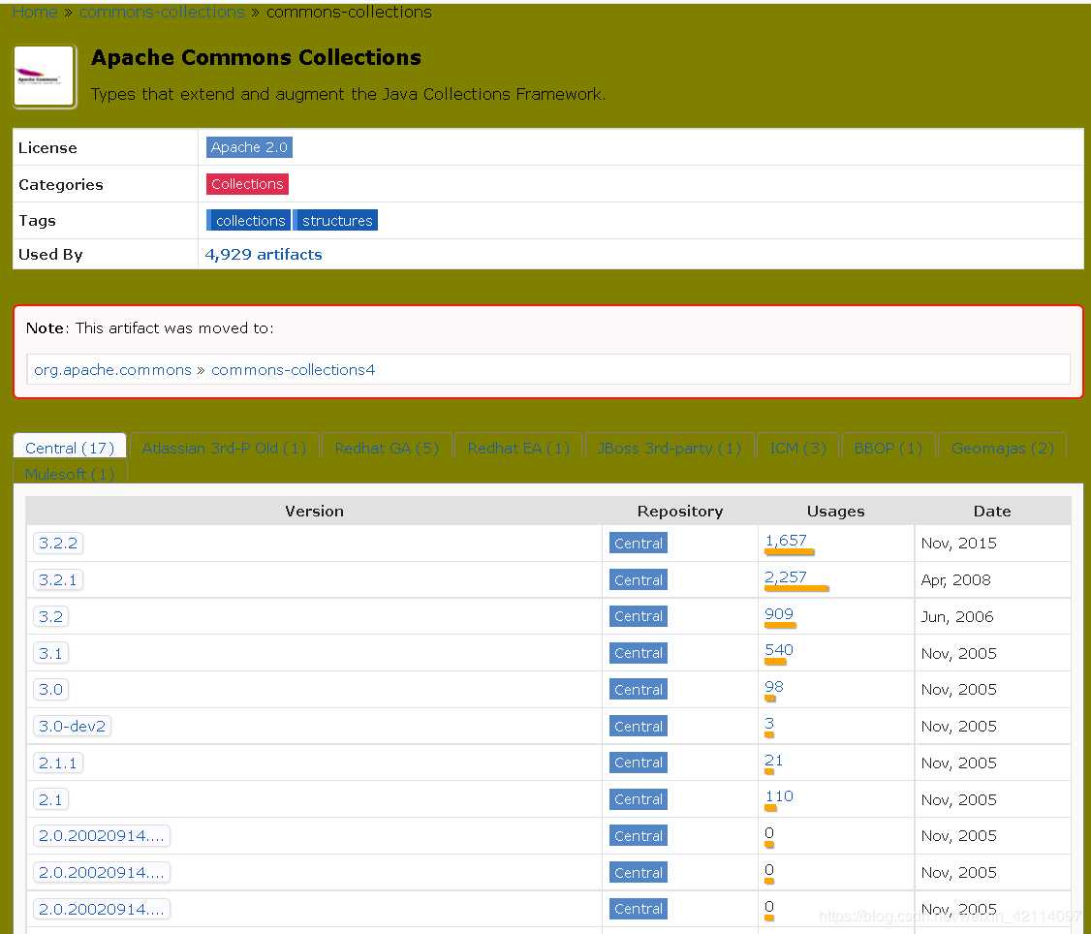
Task: Open version 3.0 link
Action: coord(50,689)
